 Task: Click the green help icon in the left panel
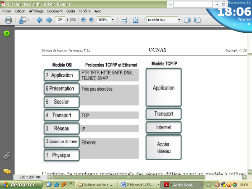[7, 34]
